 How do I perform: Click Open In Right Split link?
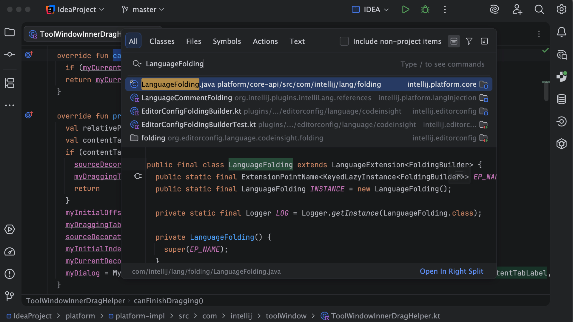451,271
